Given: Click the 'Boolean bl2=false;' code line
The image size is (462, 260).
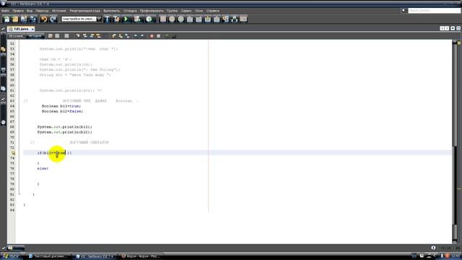Looking at the screenshot, I should coord(63,111).
